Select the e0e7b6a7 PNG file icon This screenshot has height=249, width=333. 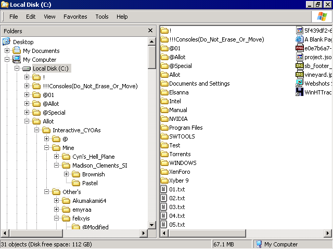[x=300, y=48]
